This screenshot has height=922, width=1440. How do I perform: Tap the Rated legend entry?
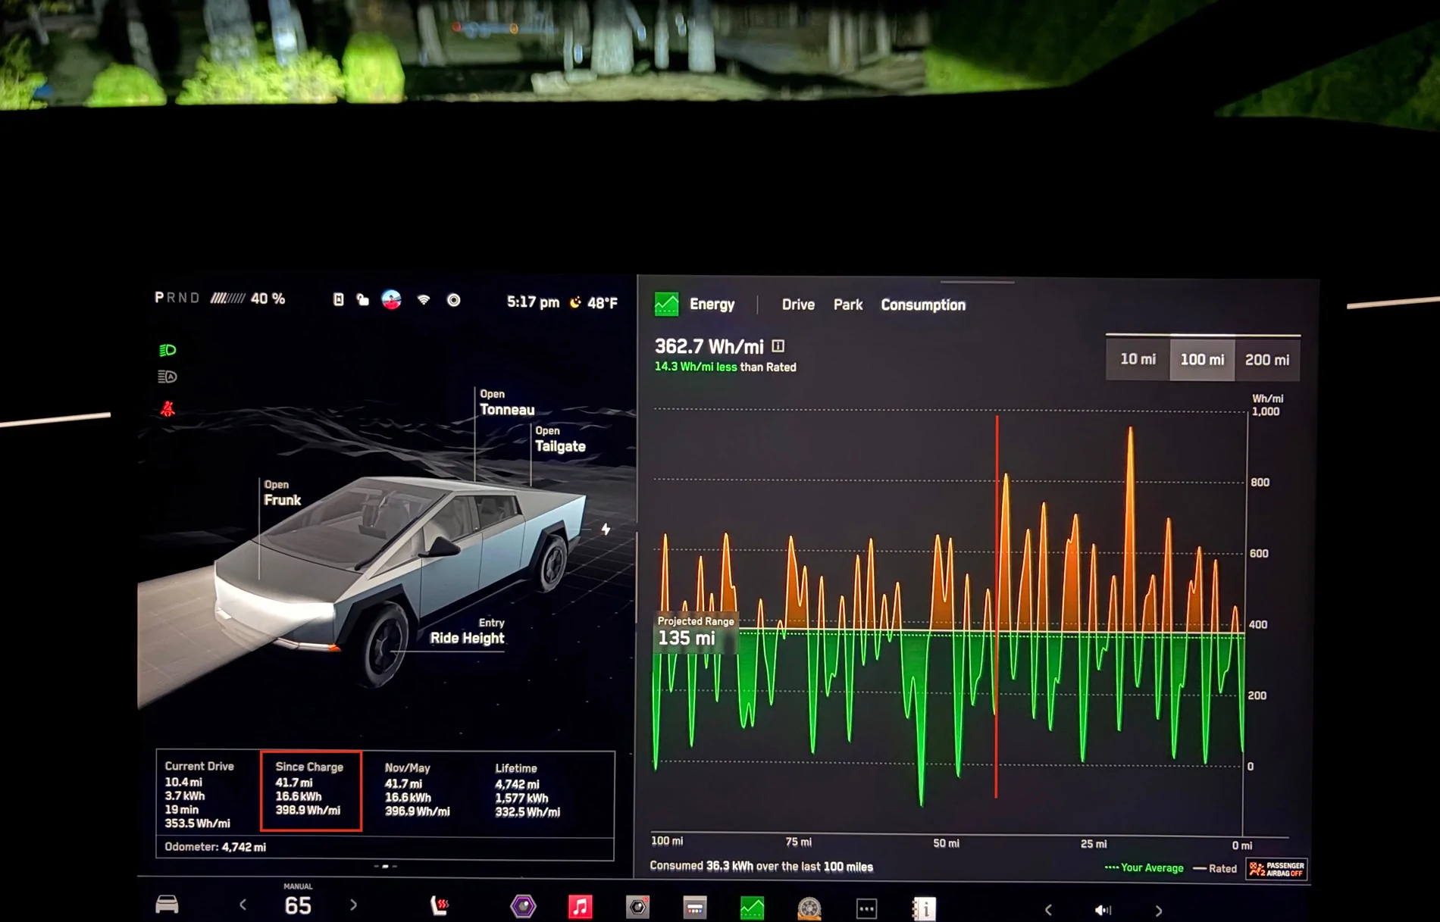click(1215, 869)
